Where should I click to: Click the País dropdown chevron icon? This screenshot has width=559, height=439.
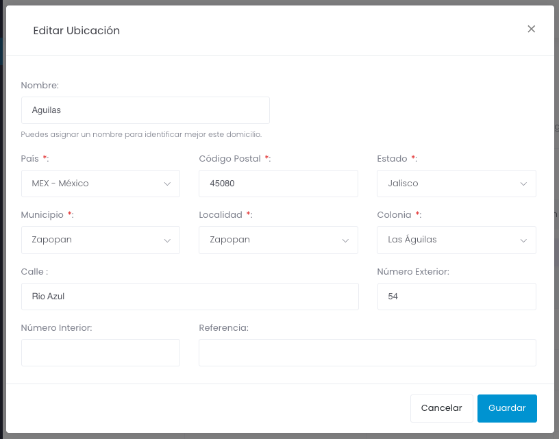tap(167, 184)
